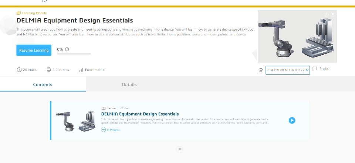Select the English language label
Screen dimensions: 355x163
325,69
